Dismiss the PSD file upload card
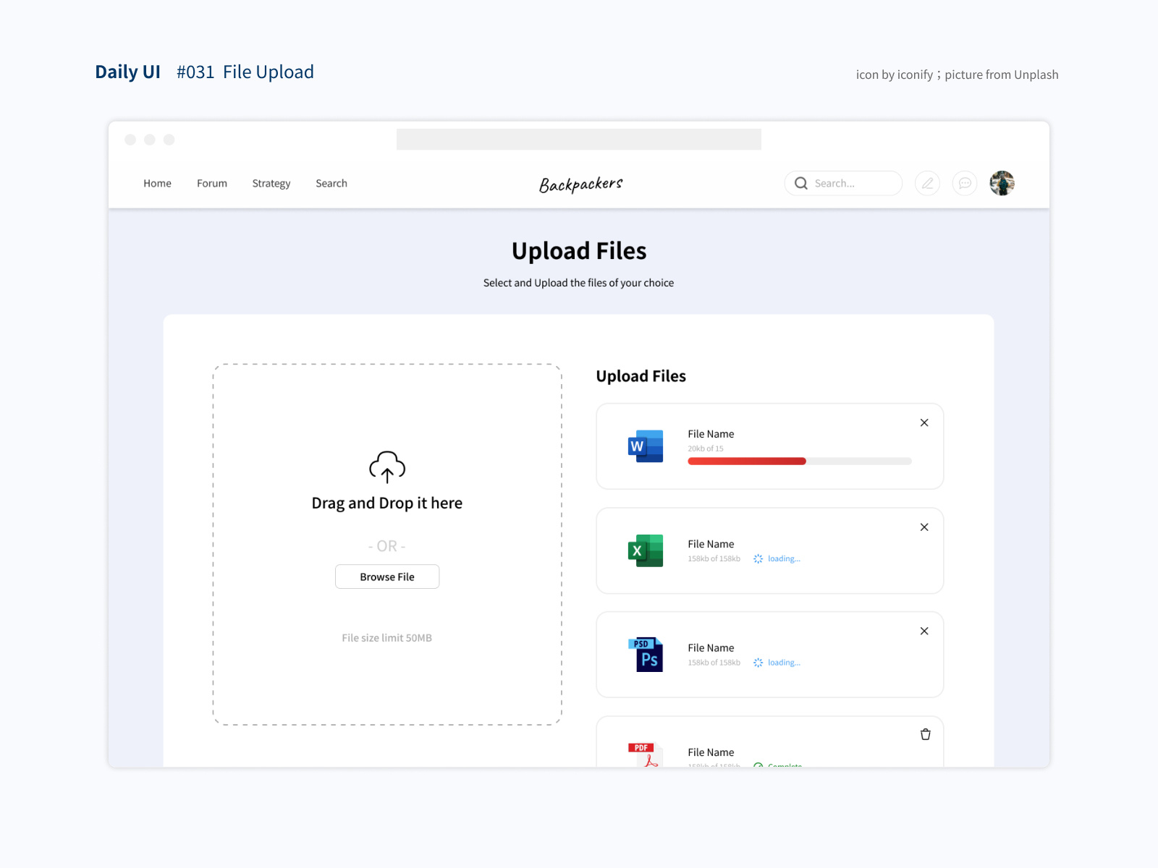The width and height of the screenshot is (1158, 868). tap(924, 631)
